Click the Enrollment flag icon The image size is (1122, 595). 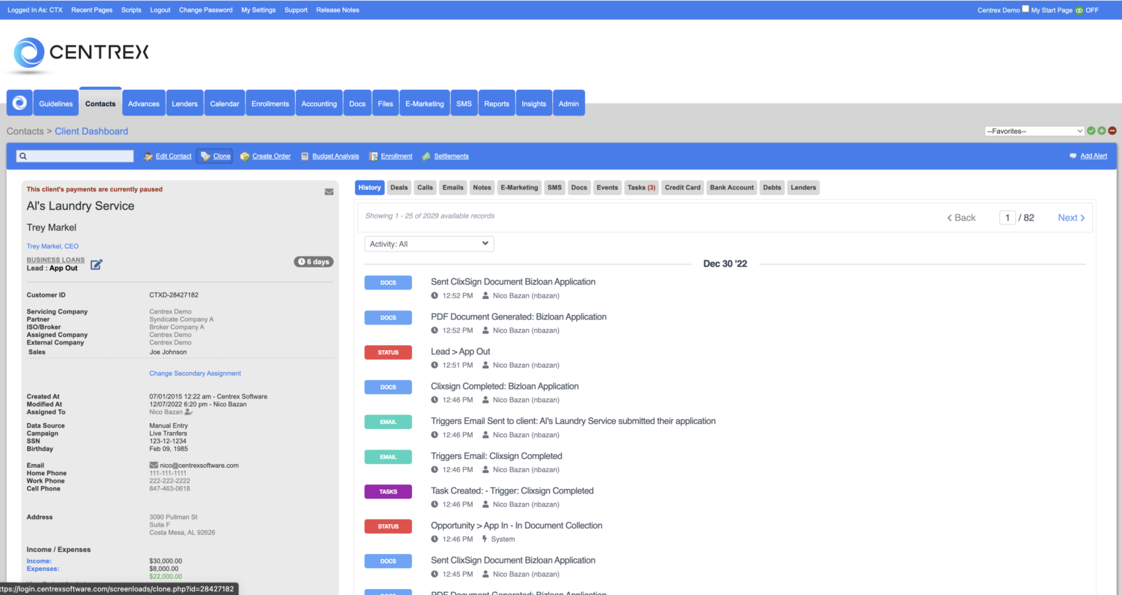click(x=373, y=156)
